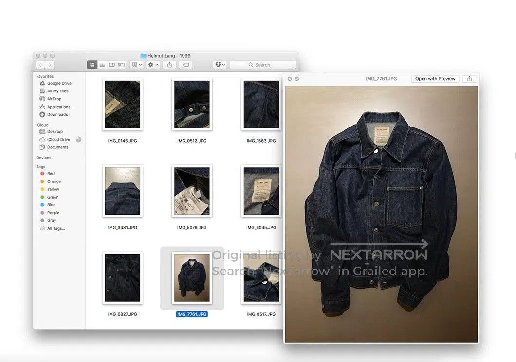Click the highlighted IMG_7761.JPG file name
The height and width of the screenshot is (362, 516).
192,314
